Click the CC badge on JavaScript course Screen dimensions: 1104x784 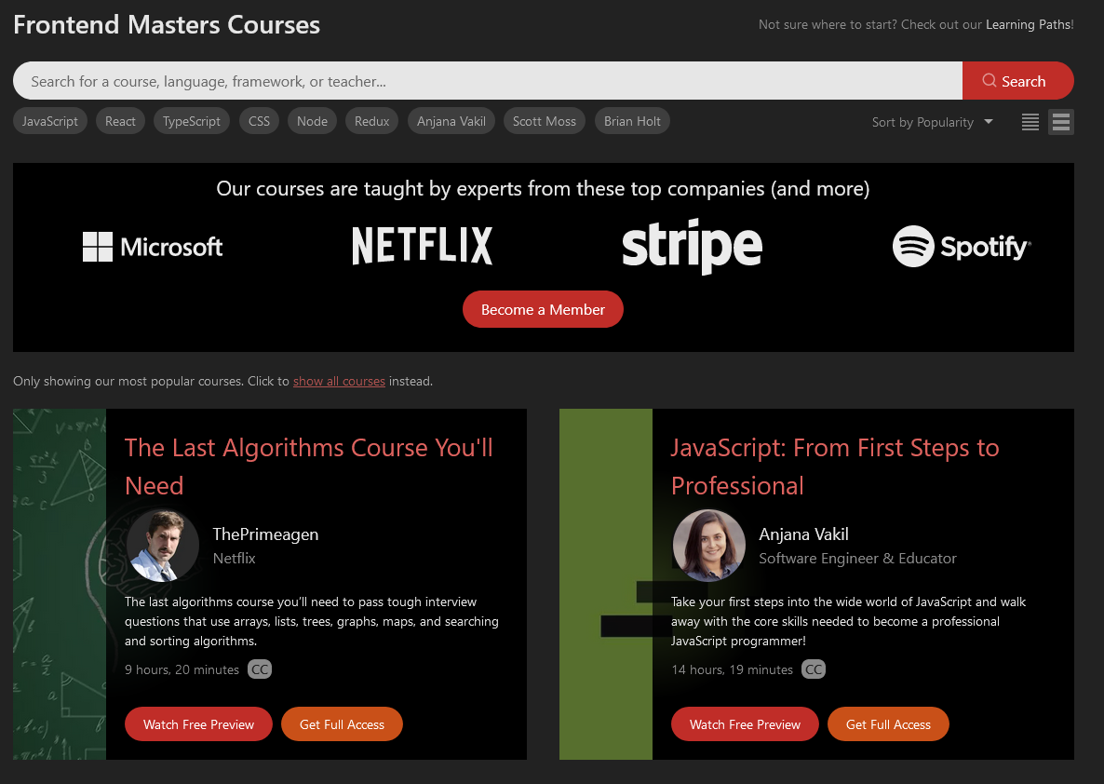(814, 669)
